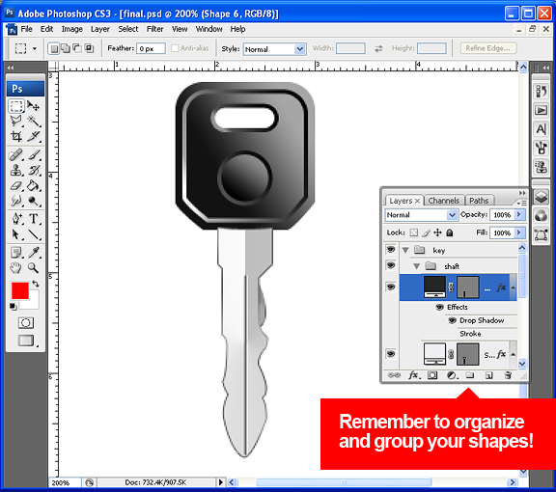556x492 pixels.
Task: Open the Image menu
Action: coord(72,29)
